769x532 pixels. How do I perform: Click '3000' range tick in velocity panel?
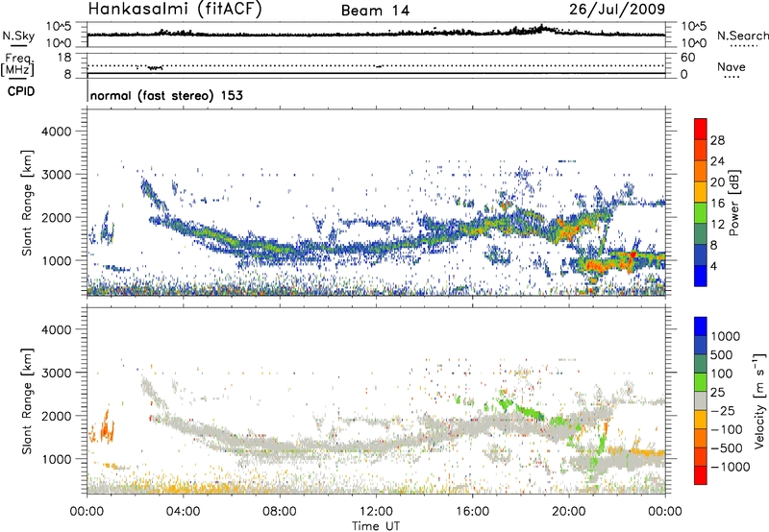click(x=56, y=373)
